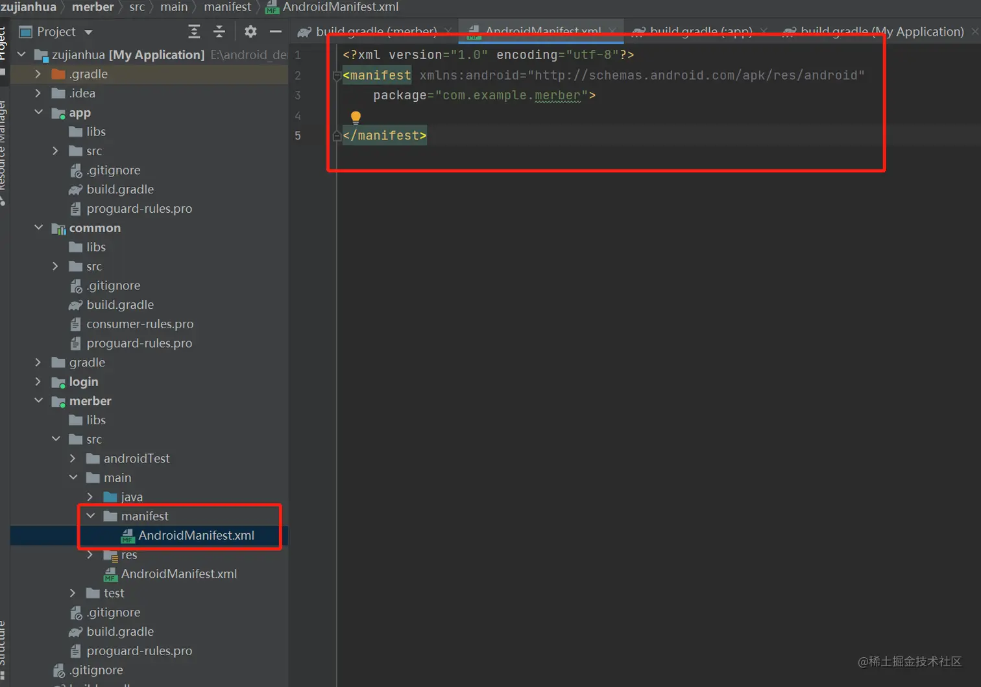This screenshot has width=981, height=687.
Task: Click the androidTest folder icon
Action: 93,459
